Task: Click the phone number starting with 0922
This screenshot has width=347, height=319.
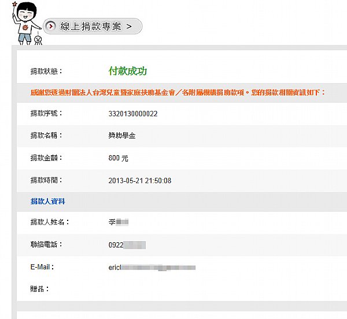Action: [127, 245]
